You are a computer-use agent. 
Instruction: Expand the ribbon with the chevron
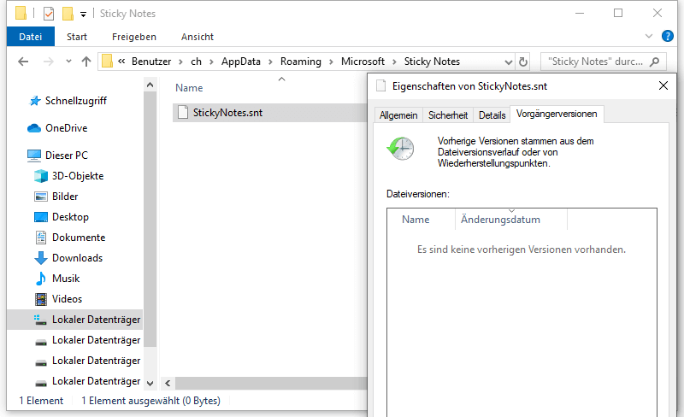click(649, 36)
